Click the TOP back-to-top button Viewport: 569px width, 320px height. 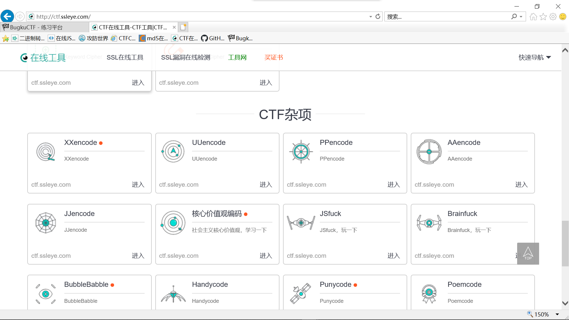[528, 253]
